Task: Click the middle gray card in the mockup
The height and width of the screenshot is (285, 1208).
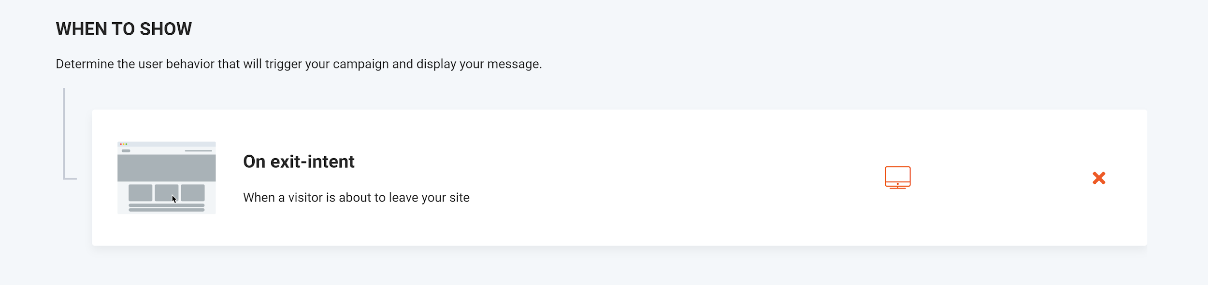Action: click(x=167, y=192)
